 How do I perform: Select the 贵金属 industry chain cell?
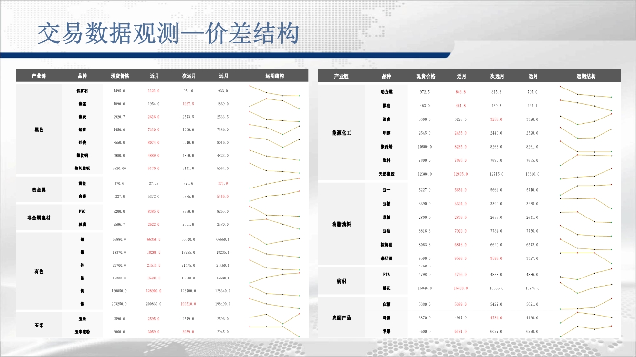coord(39,189)
